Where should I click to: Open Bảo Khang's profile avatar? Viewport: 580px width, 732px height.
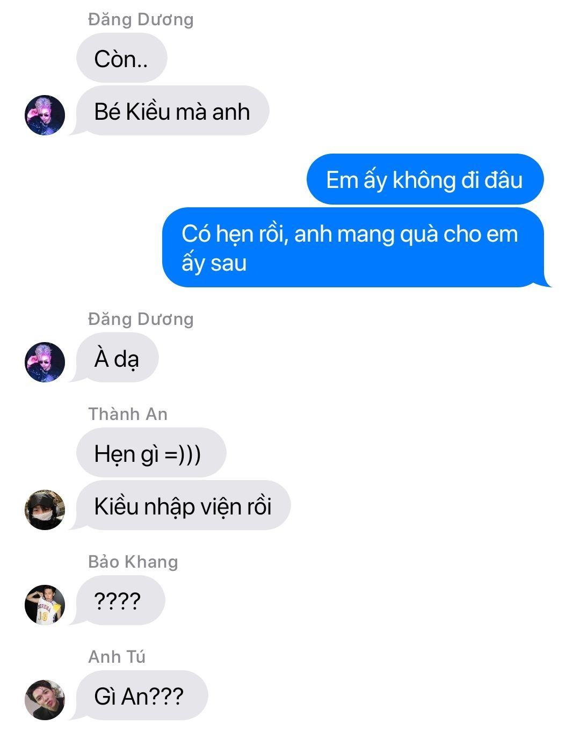(x=45, y=605)
